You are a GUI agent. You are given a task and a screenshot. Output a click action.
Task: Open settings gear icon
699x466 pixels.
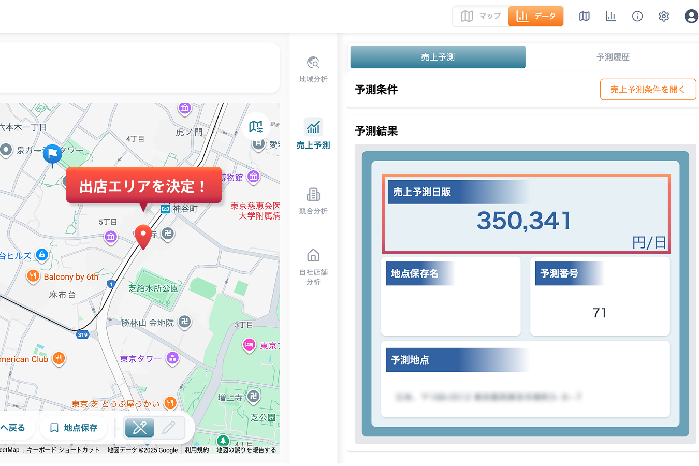pos(664,17)
